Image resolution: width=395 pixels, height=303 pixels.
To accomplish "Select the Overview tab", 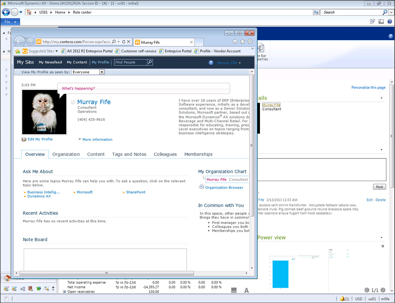I will pyautogui.click(x=35, y=154).
